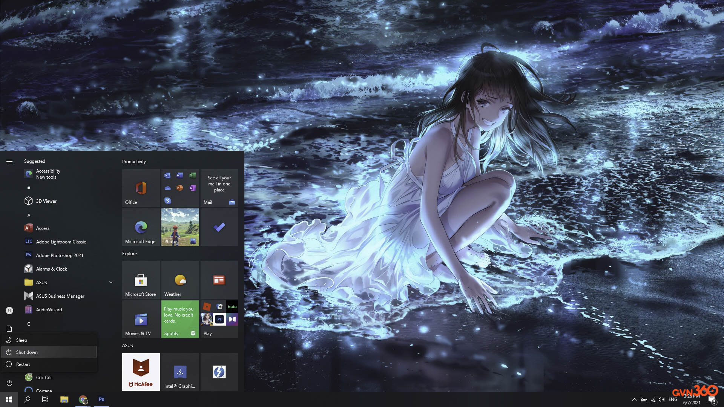
Task: Open Task View from the taskbar
Action: [45, 399]
